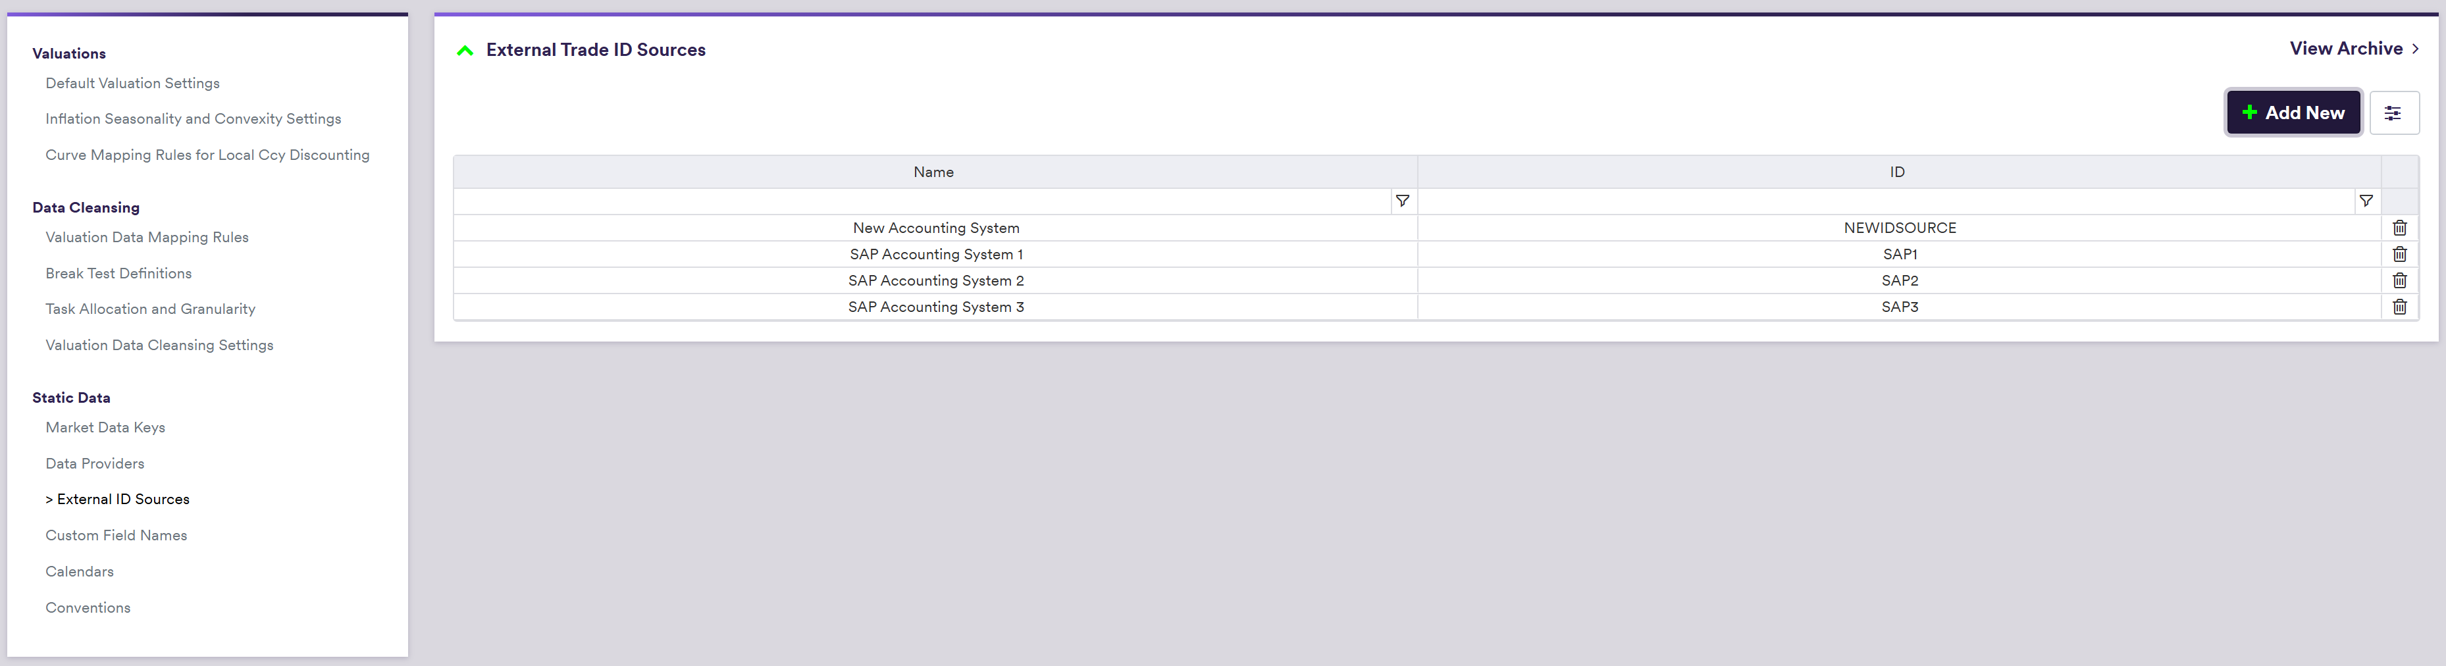Viewport: 2446px width, 666px height.
Task: Sort by the ID column header
Action: 1896,172
